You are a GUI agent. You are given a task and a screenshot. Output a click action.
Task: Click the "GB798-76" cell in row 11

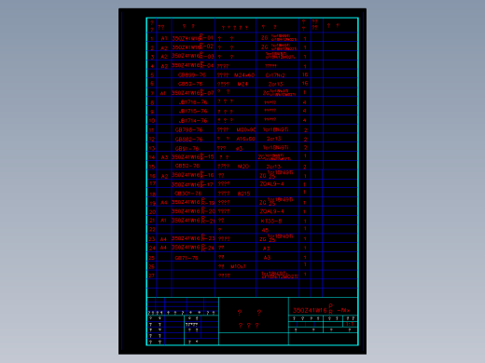[188, 130]
